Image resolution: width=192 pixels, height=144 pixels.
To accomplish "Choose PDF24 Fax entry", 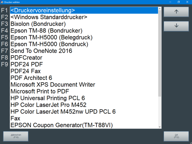I will (26, 71).
